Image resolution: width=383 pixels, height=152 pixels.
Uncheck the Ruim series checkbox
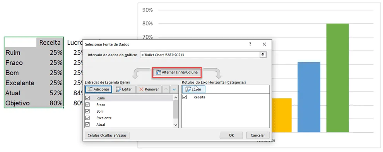pyautogui.click(x=87, y=98)
